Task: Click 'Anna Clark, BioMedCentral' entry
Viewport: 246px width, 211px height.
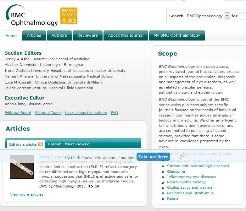Action: pos(29,104)
